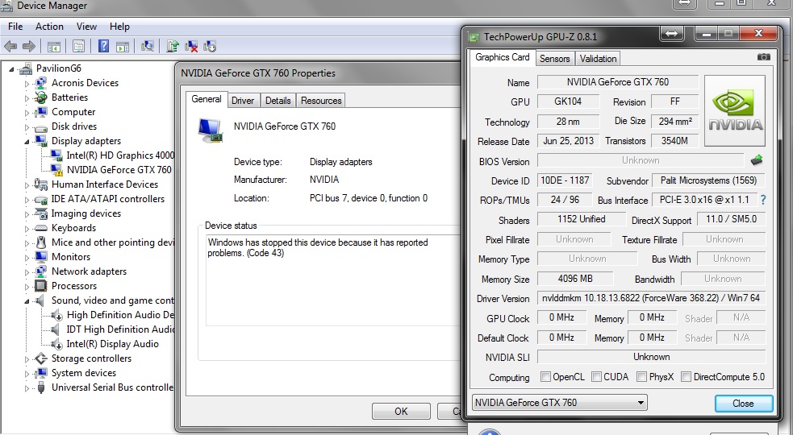793x435 pixels.
Task: Switch to the Details tab in Properties
Action: pos(278,101)
